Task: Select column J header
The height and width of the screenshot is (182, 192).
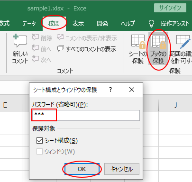Action: click(175, 105)
